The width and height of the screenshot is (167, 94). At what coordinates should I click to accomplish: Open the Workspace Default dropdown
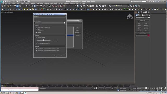(25, 1)
